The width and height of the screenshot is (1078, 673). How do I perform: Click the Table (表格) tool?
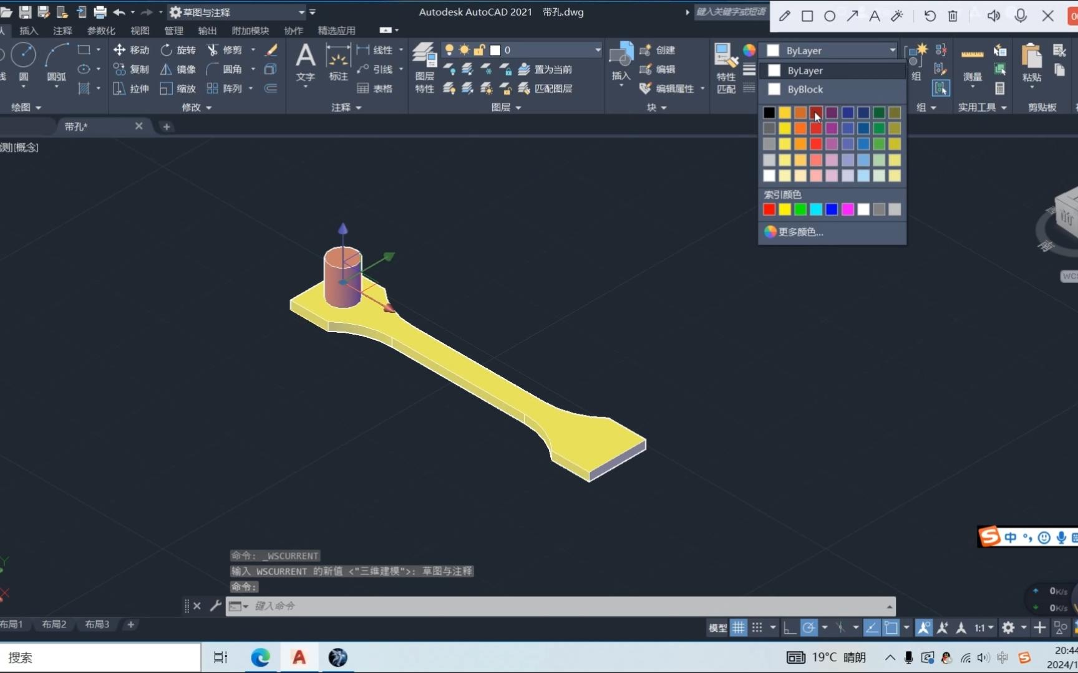[x=375, y=88]
